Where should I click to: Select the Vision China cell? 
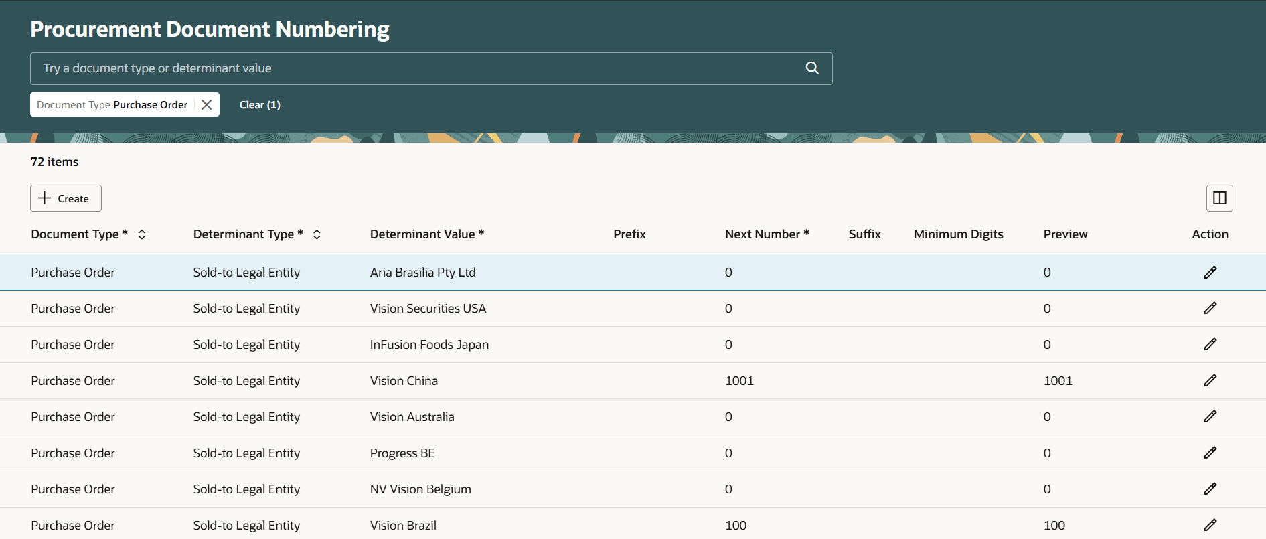click(404, 381)
